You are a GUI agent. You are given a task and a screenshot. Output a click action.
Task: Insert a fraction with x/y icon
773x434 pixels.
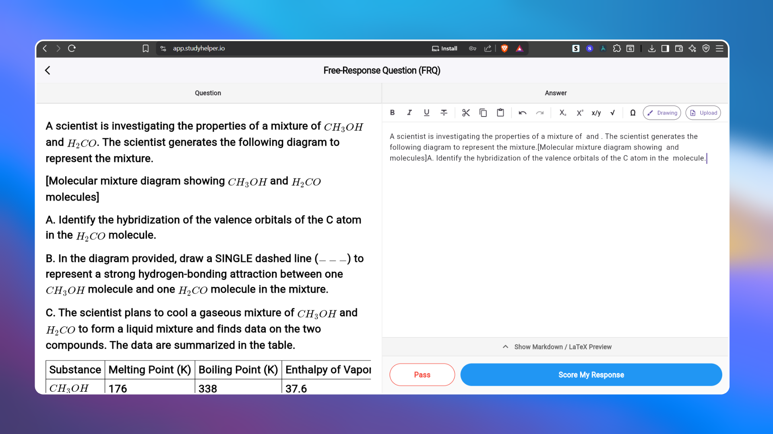[x=596, y=113]
